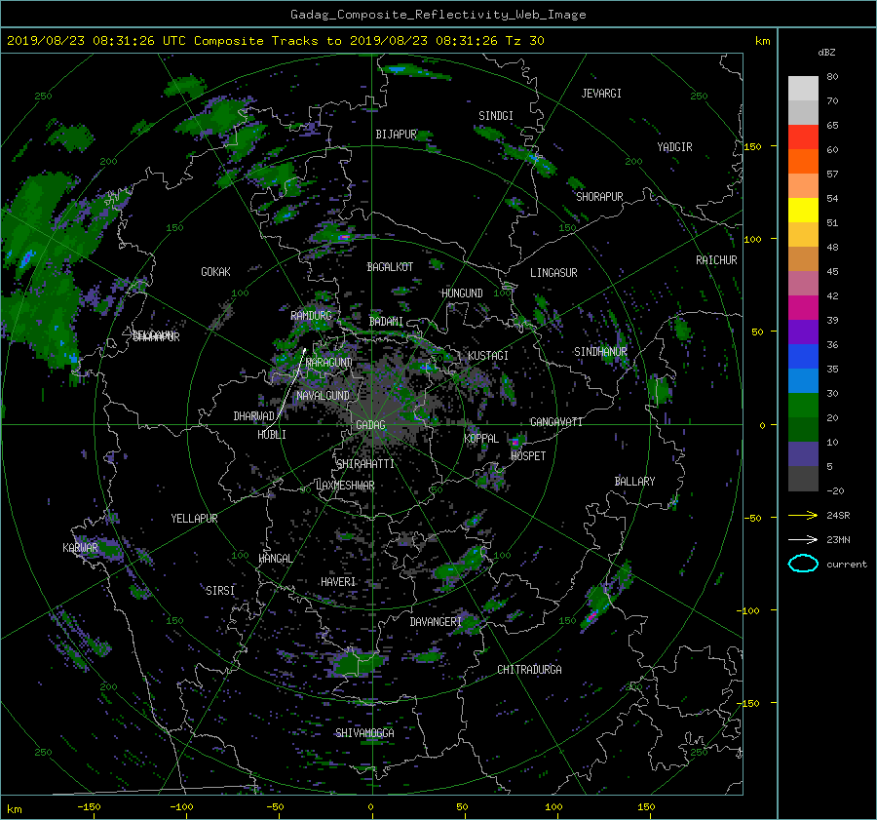Click the SHIVAMOGGA label
Viewport: 877px width, 820px height.
(x=364, y=733)
